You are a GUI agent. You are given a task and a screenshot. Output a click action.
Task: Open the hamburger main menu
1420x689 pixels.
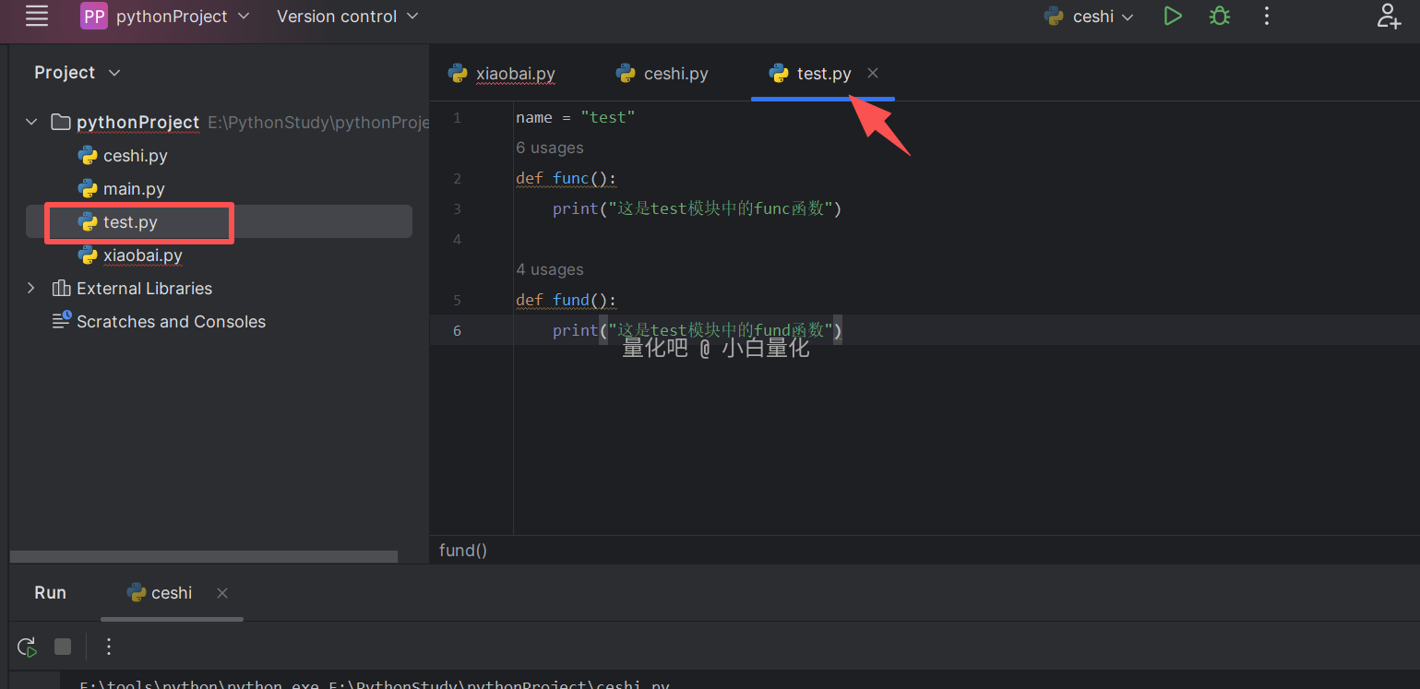[x=37, y=16]
